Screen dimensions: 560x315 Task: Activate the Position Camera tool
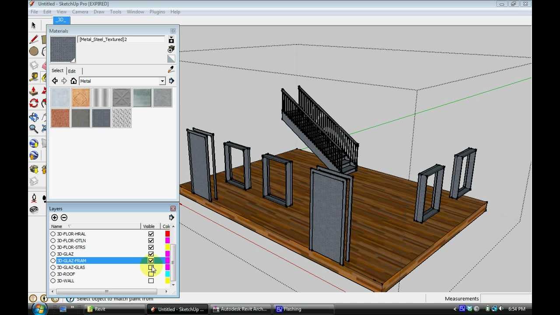[x=34, y=198]
